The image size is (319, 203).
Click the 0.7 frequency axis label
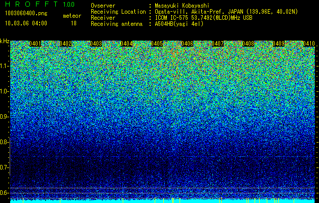(x=4, y=167)
